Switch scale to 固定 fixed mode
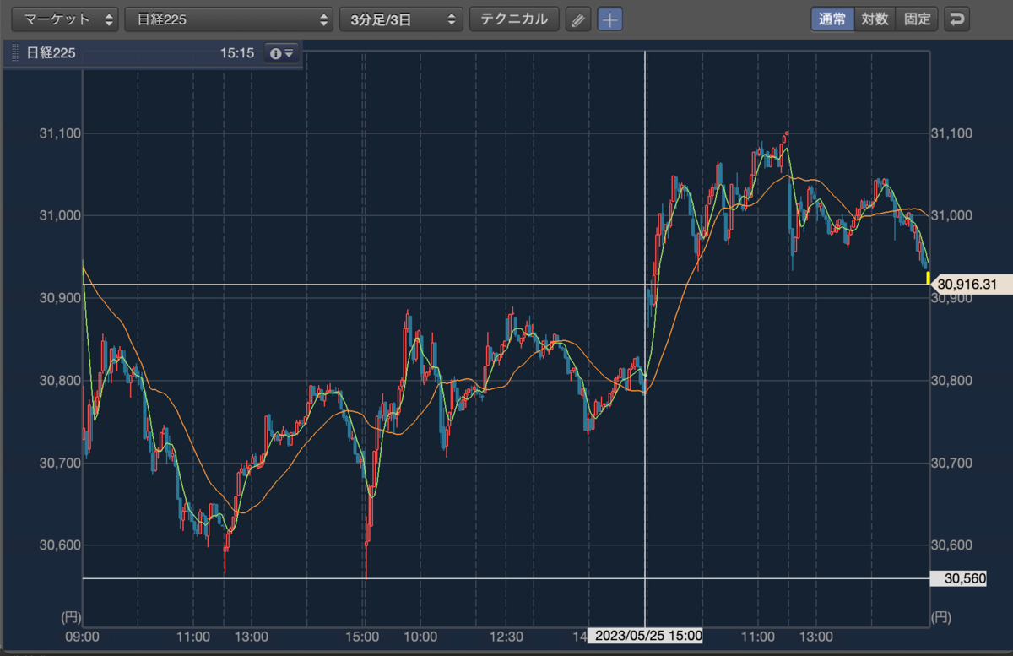The height and width of the screenshot is (656, 1013). click(x=917, y=19)
